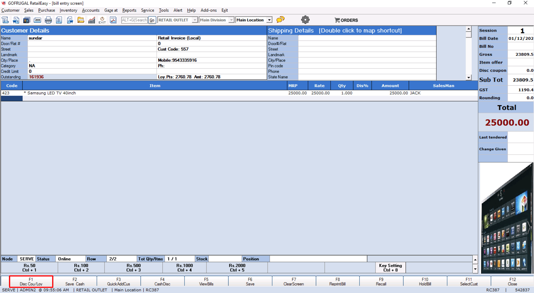Click F10 HoldBill button

click(x=425, y=282)
